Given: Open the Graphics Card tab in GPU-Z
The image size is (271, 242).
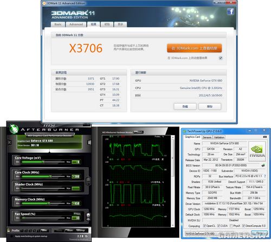Looking at the screenshot, I should (x=192, y=137).
